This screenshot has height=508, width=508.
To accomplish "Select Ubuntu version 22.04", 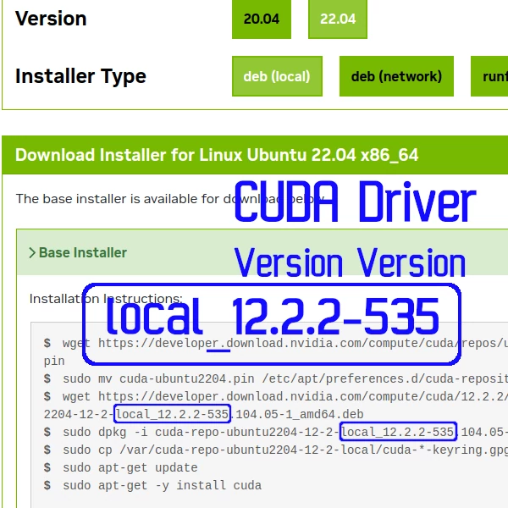I will (x=338, y=19).
